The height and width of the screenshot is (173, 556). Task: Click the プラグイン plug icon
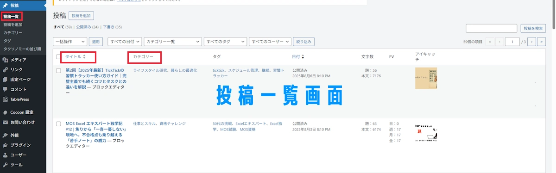pyautogui.click(x=5, y=145)
